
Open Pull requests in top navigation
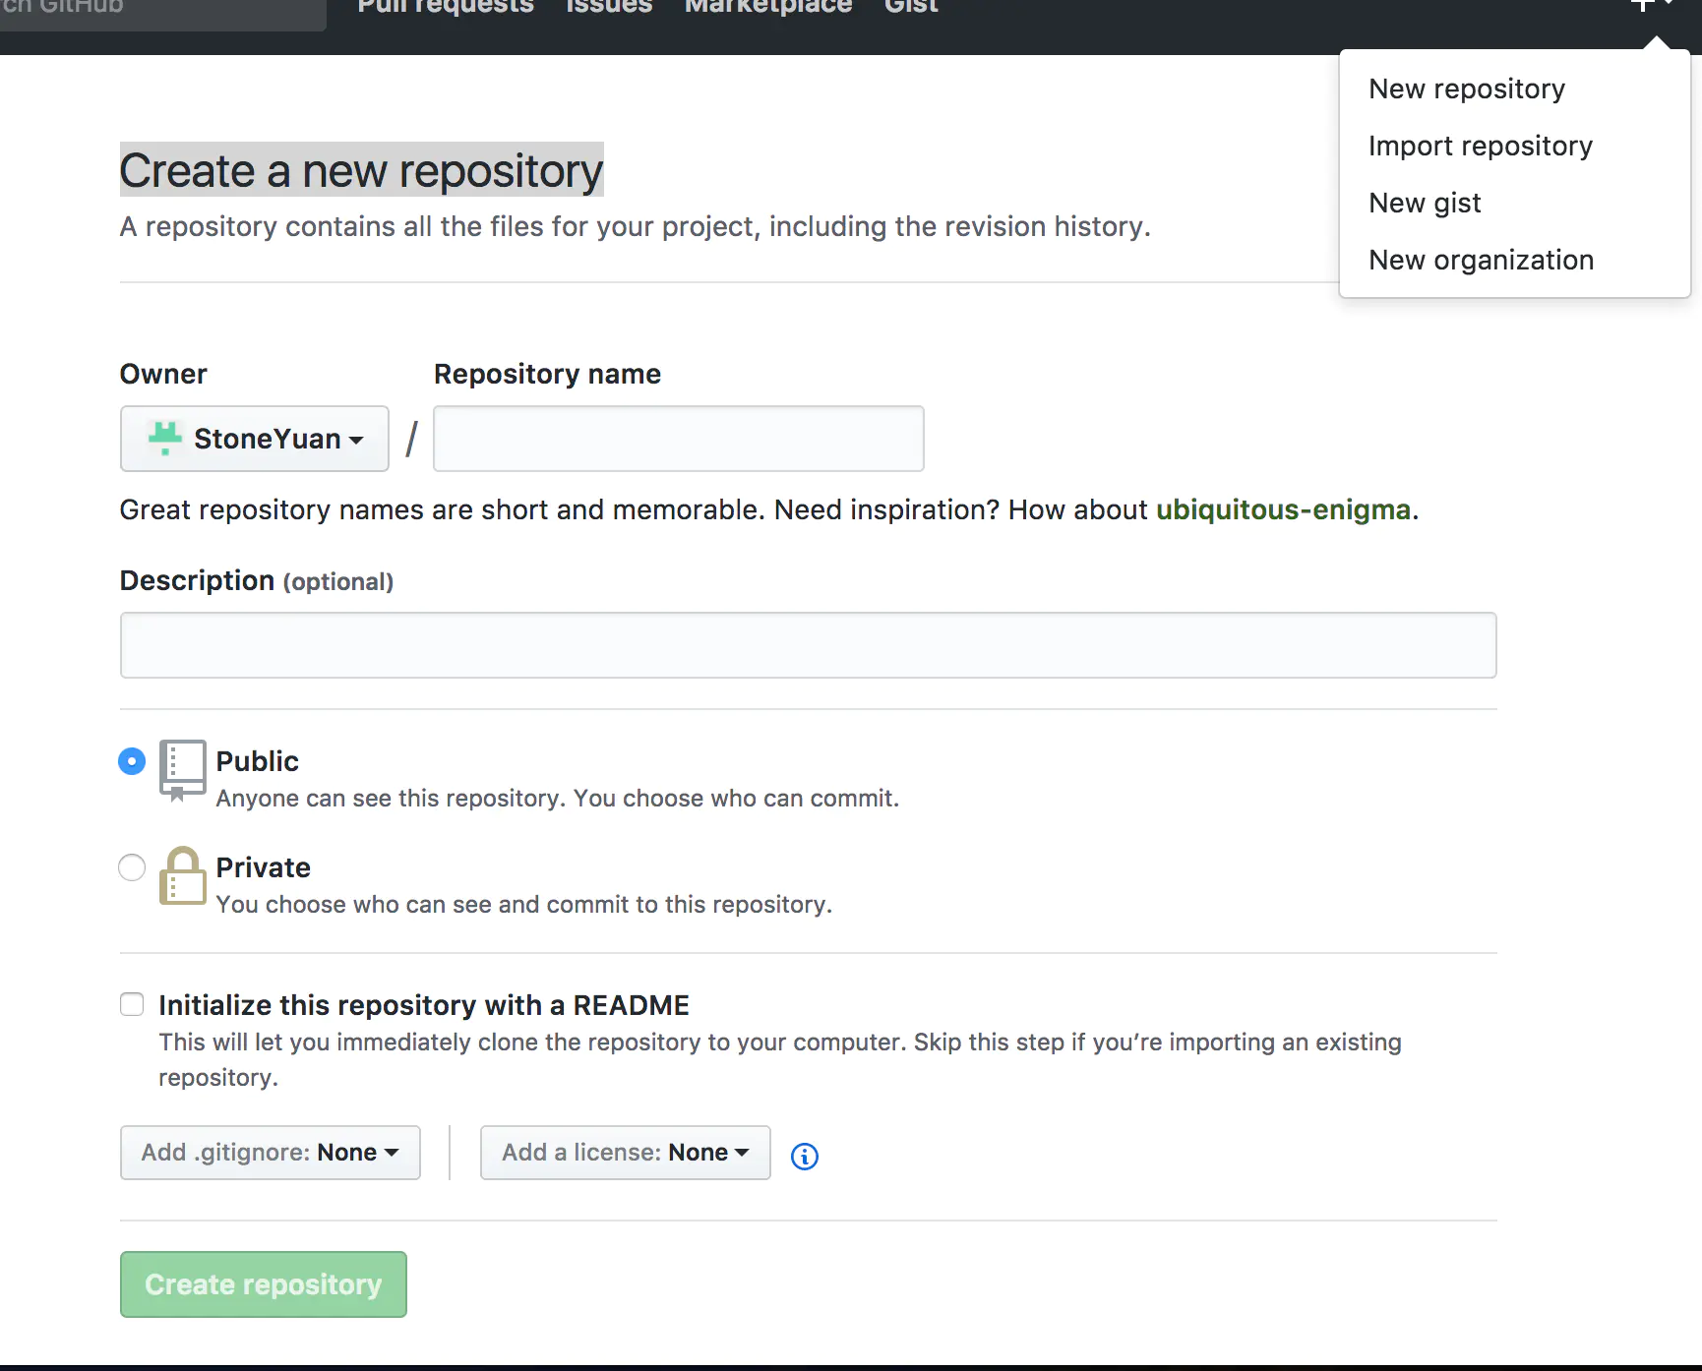[x=446, y=6]
